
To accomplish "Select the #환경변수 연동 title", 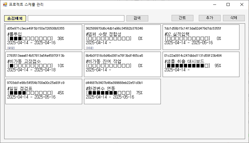I will [x=100, y=88].
